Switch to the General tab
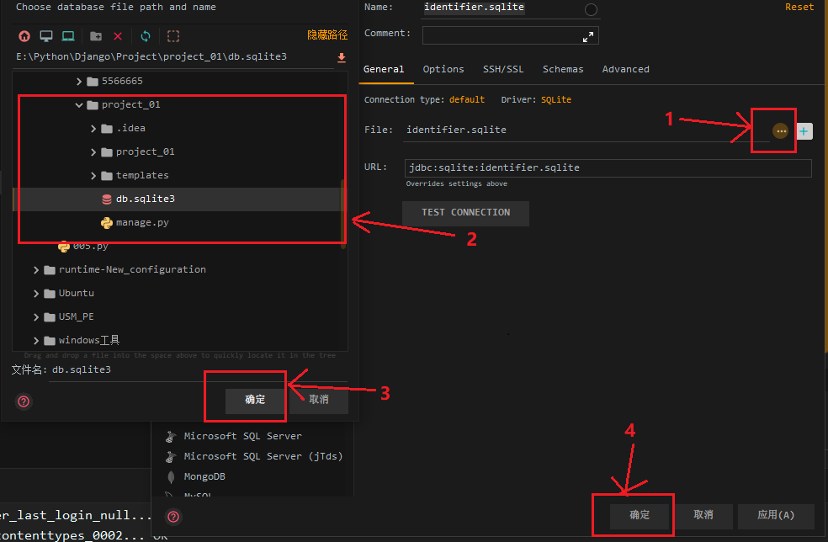This screenshot has height=542, width=828. 384,69
